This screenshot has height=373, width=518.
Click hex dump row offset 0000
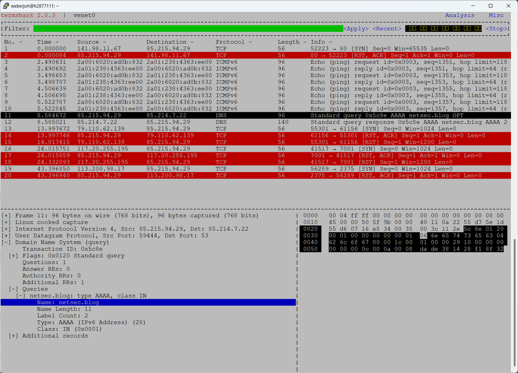(x=310, y=216)
